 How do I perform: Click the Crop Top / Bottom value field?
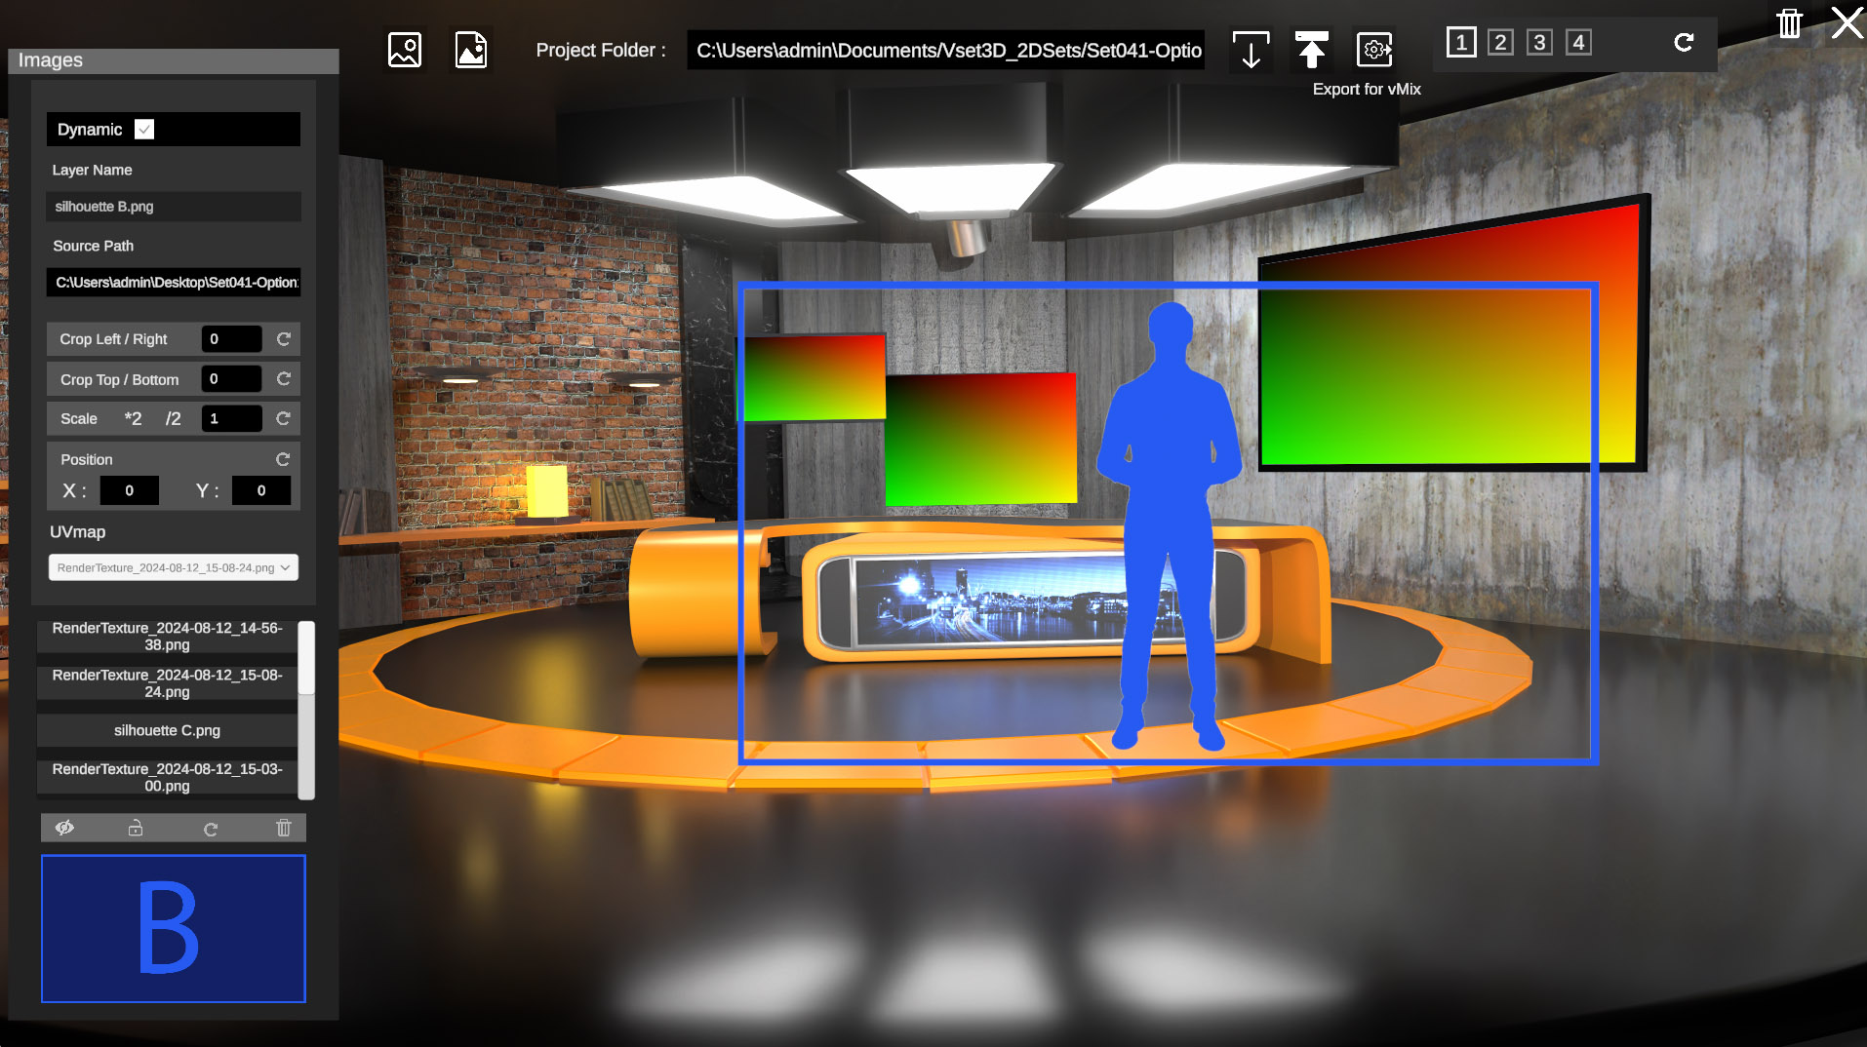coord(232,379)
